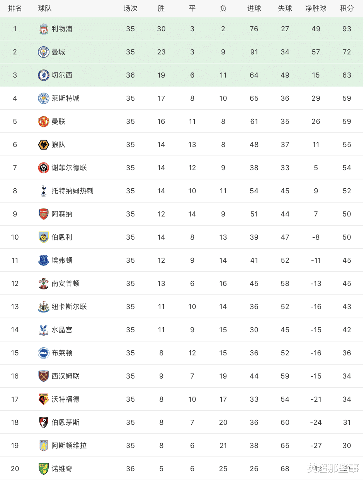Open the 谢菲尔德联 team name link
Viewport: 364px width, 480px height.
(69, 168)
